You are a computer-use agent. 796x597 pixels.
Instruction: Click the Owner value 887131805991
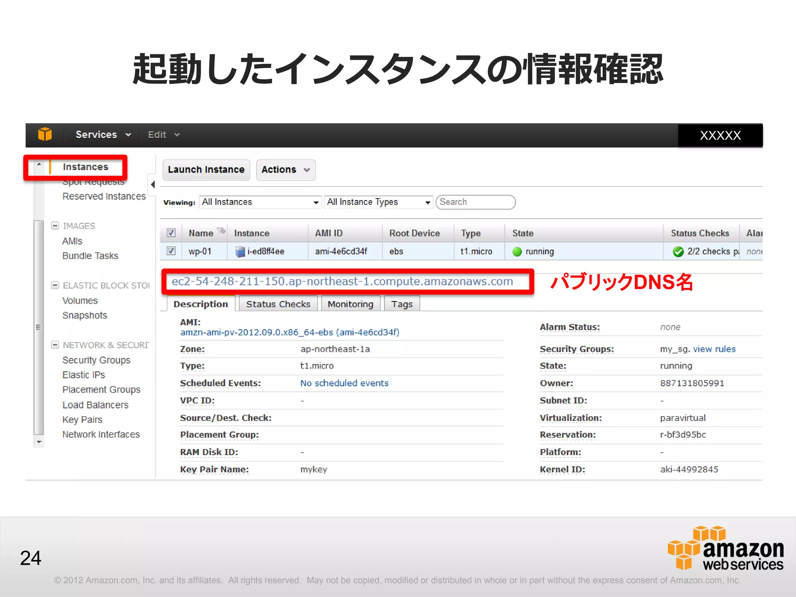pyautogui.click(x=692, y=383)
